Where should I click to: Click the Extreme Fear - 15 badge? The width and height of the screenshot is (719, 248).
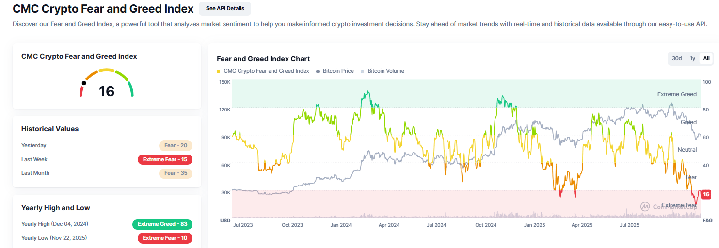click(x=165, y=159)
